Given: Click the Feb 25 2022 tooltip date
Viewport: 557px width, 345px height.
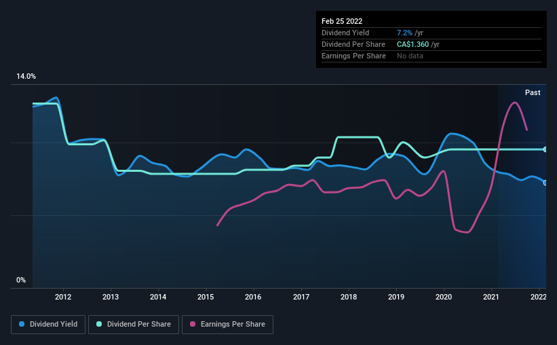Looking at the screenshot, I should [342, 21].
